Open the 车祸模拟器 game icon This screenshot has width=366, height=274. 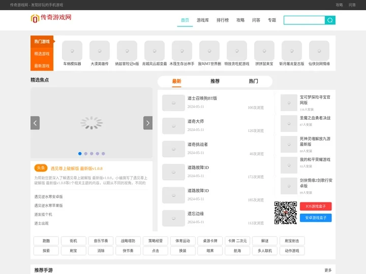click(x=72, y=51)
